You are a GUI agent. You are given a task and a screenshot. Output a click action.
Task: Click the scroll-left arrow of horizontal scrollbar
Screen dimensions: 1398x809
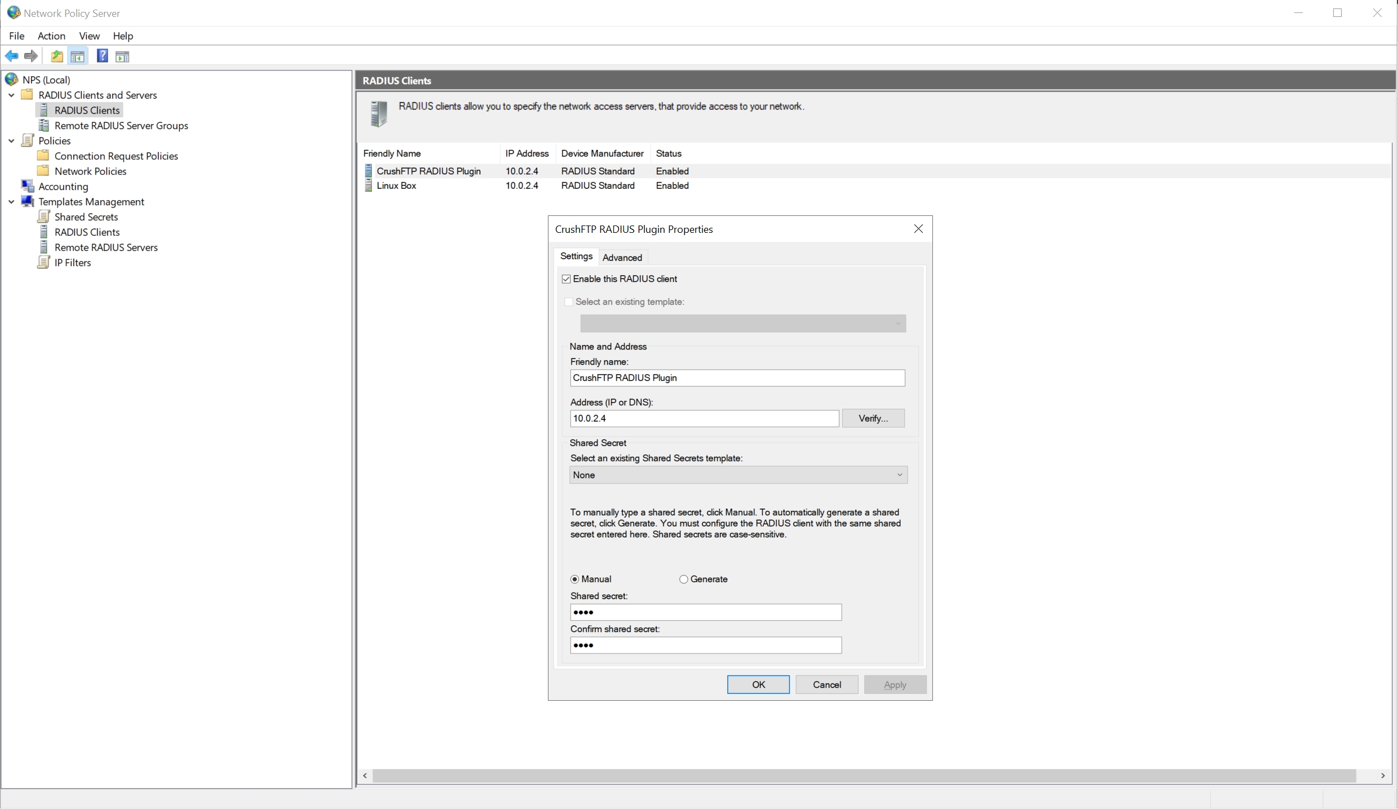tap(365, 776)
